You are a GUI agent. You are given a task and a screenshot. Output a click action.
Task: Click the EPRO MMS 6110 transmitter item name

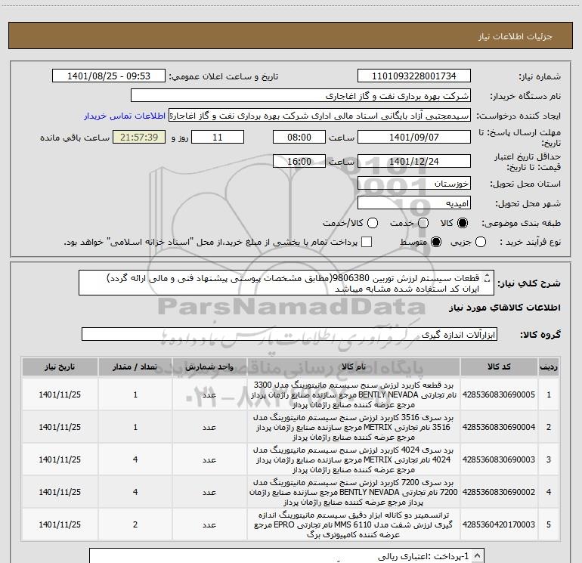(x=354, y=524)
